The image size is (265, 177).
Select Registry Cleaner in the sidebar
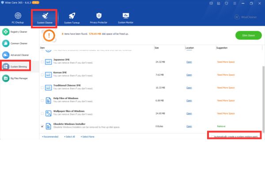coord(15,32)
